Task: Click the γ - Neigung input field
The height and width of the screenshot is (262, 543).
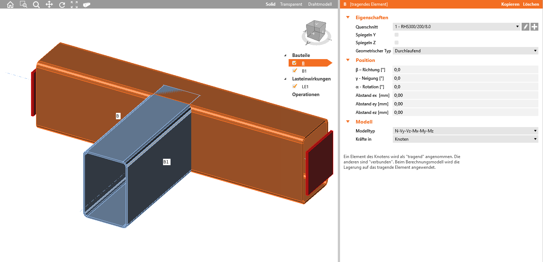Action: (x=465, y=78)
